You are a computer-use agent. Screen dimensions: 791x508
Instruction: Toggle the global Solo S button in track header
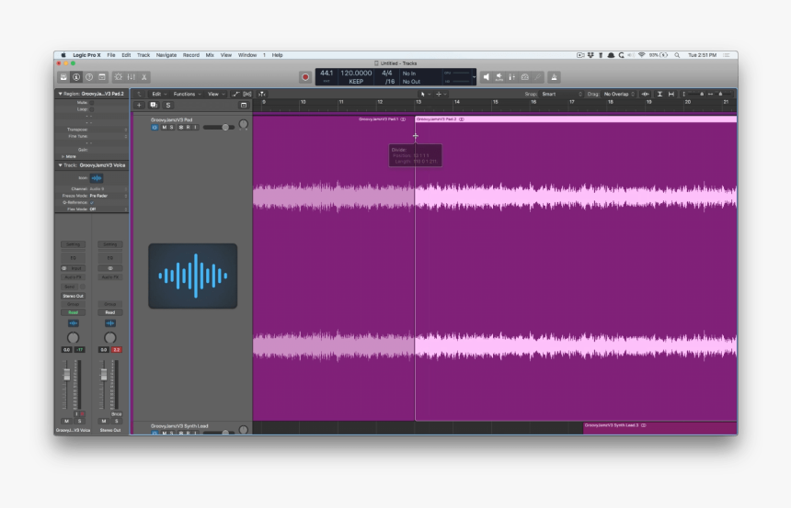point(168,105)
